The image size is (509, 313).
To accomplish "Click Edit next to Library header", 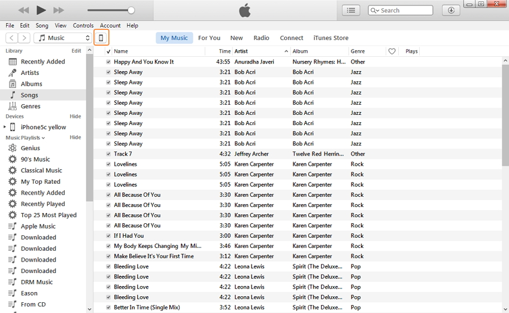I will pos(76,51).
